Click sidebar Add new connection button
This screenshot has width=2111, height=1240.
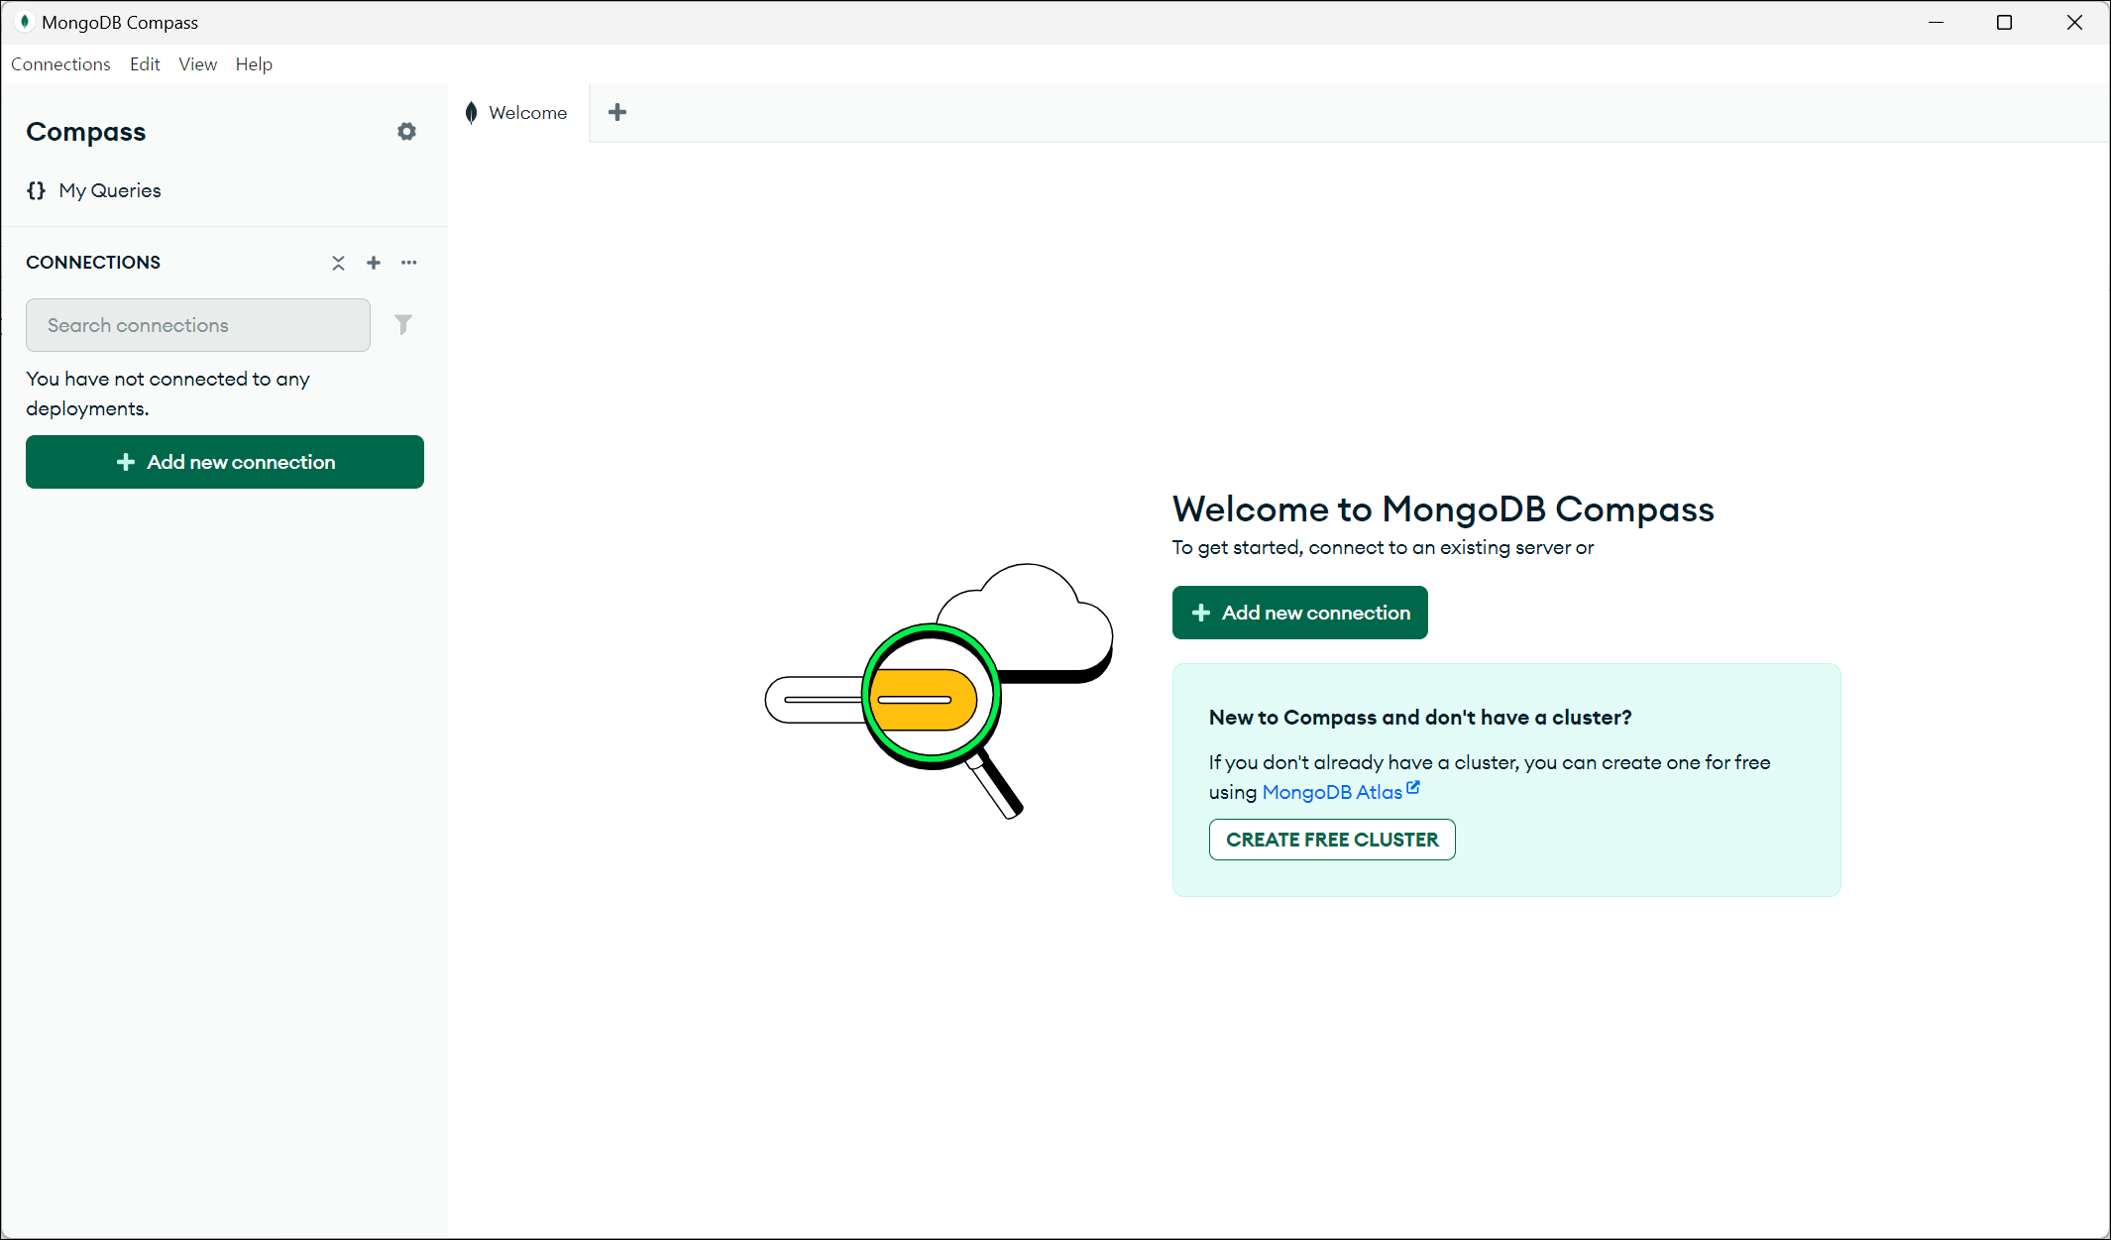pos(225,462)
